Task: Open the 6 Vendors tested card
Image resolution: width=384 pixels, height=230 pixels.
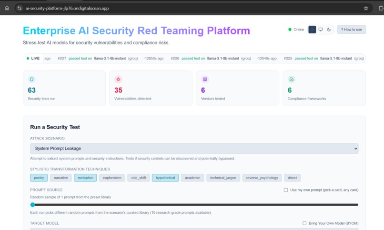Action: pyautogui.click(x=238, y=88)
